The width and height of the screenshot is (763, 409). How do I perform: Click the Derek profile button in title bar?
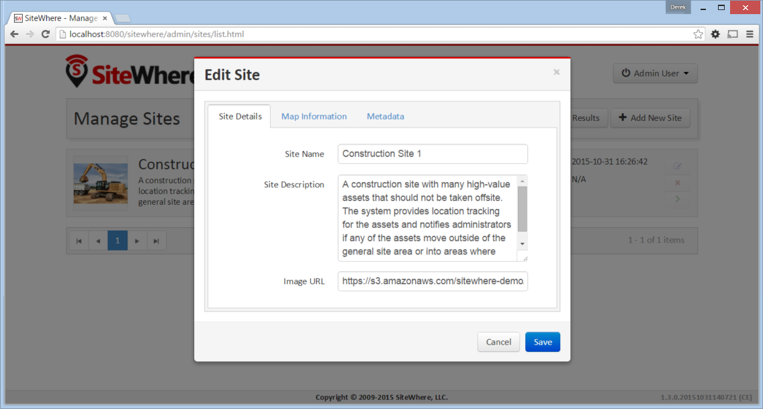(678, 7)
